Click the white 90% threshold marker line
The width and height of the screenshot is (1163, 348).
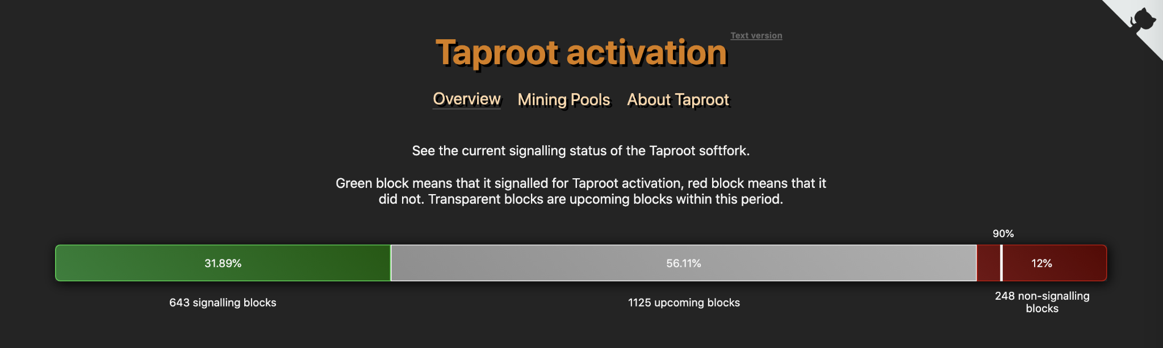[x=1001, y=263]
